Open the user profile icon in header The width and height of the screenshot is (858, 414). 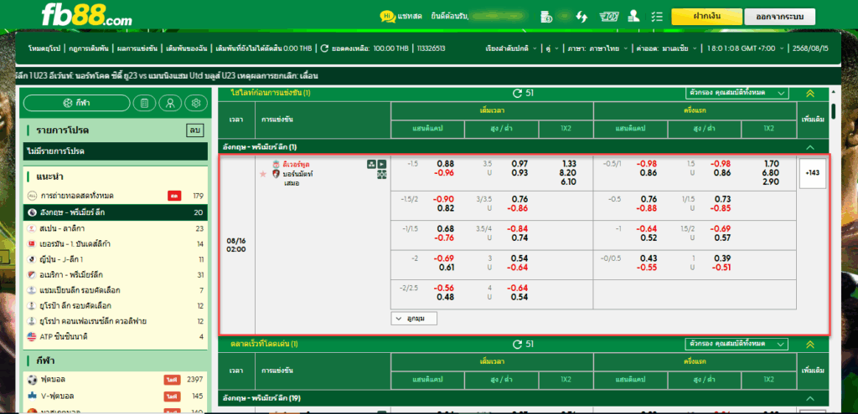634,17
